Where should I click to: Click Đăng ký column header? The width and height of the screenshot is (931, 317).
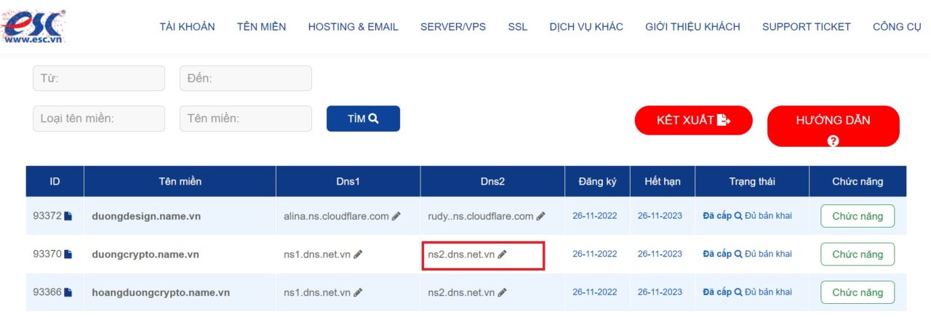597,182
